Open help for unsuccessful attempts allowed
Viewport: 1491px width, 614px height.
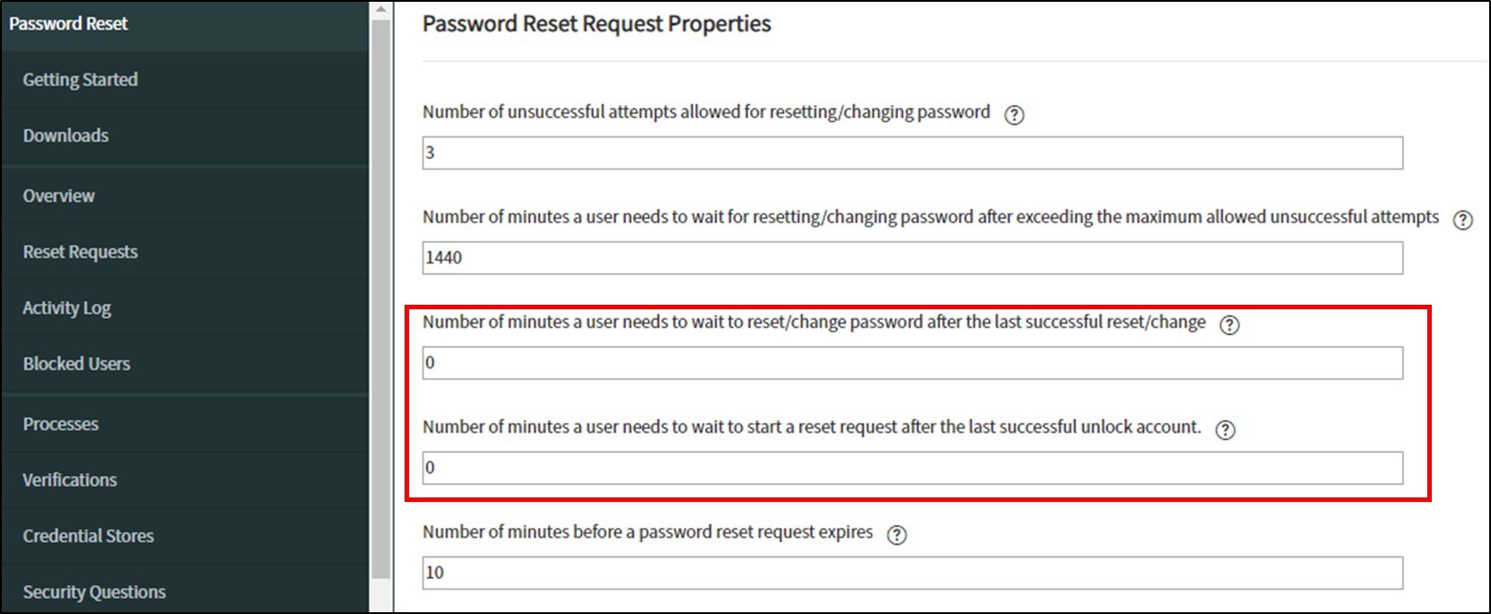point(1014,115)
